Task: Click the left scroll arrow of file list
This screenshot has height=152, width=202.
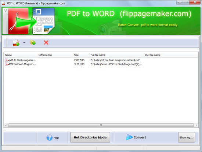Action: [6, 125]
